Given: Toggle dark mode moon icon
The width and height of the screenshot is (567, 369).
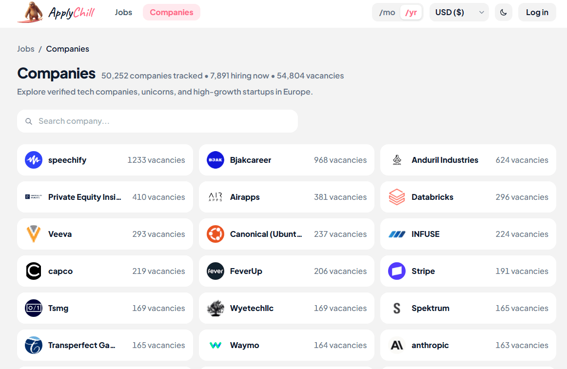Looking at the screenshot, I should 503,12.
